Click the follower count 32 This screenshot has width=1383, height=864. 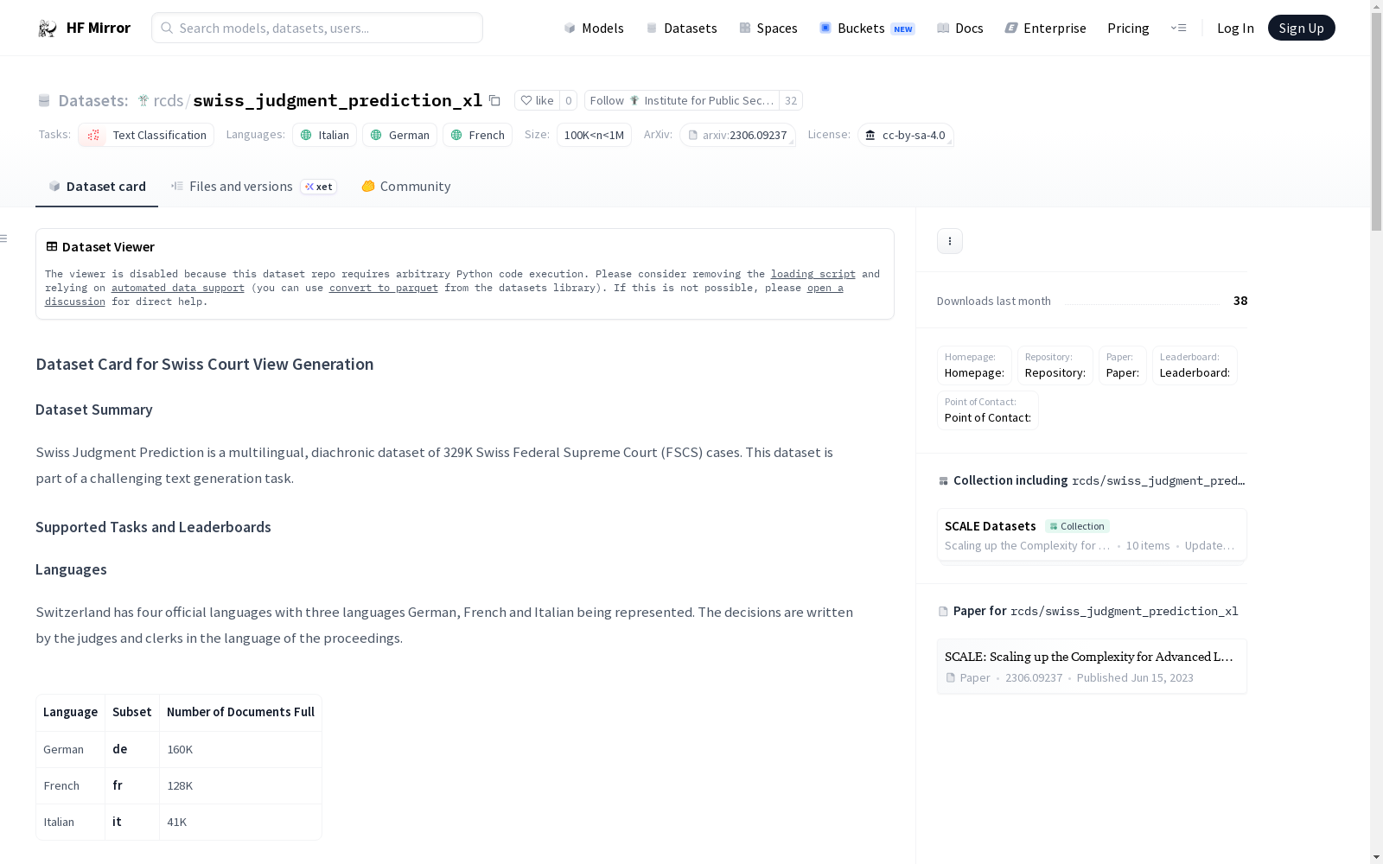pyautogui.click(x=791, y=100)
